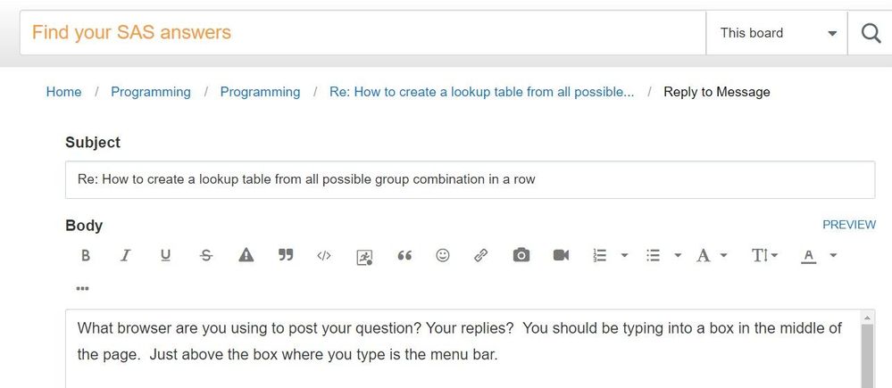
Task: Toggle italic formatting
Action: pyautogui.click(x=125, y=256)
